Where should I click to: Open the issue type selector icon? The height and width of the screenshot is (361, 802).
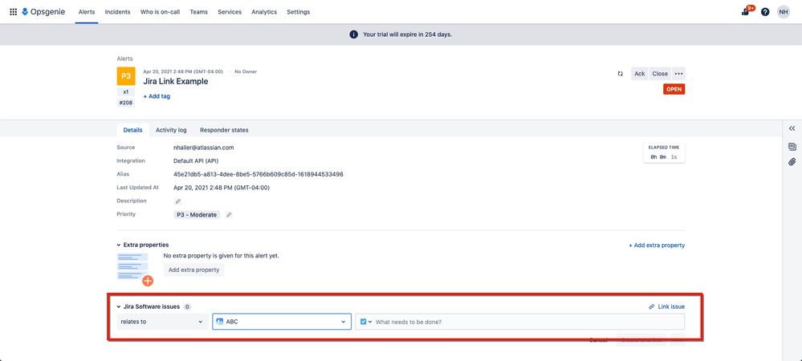366,322
